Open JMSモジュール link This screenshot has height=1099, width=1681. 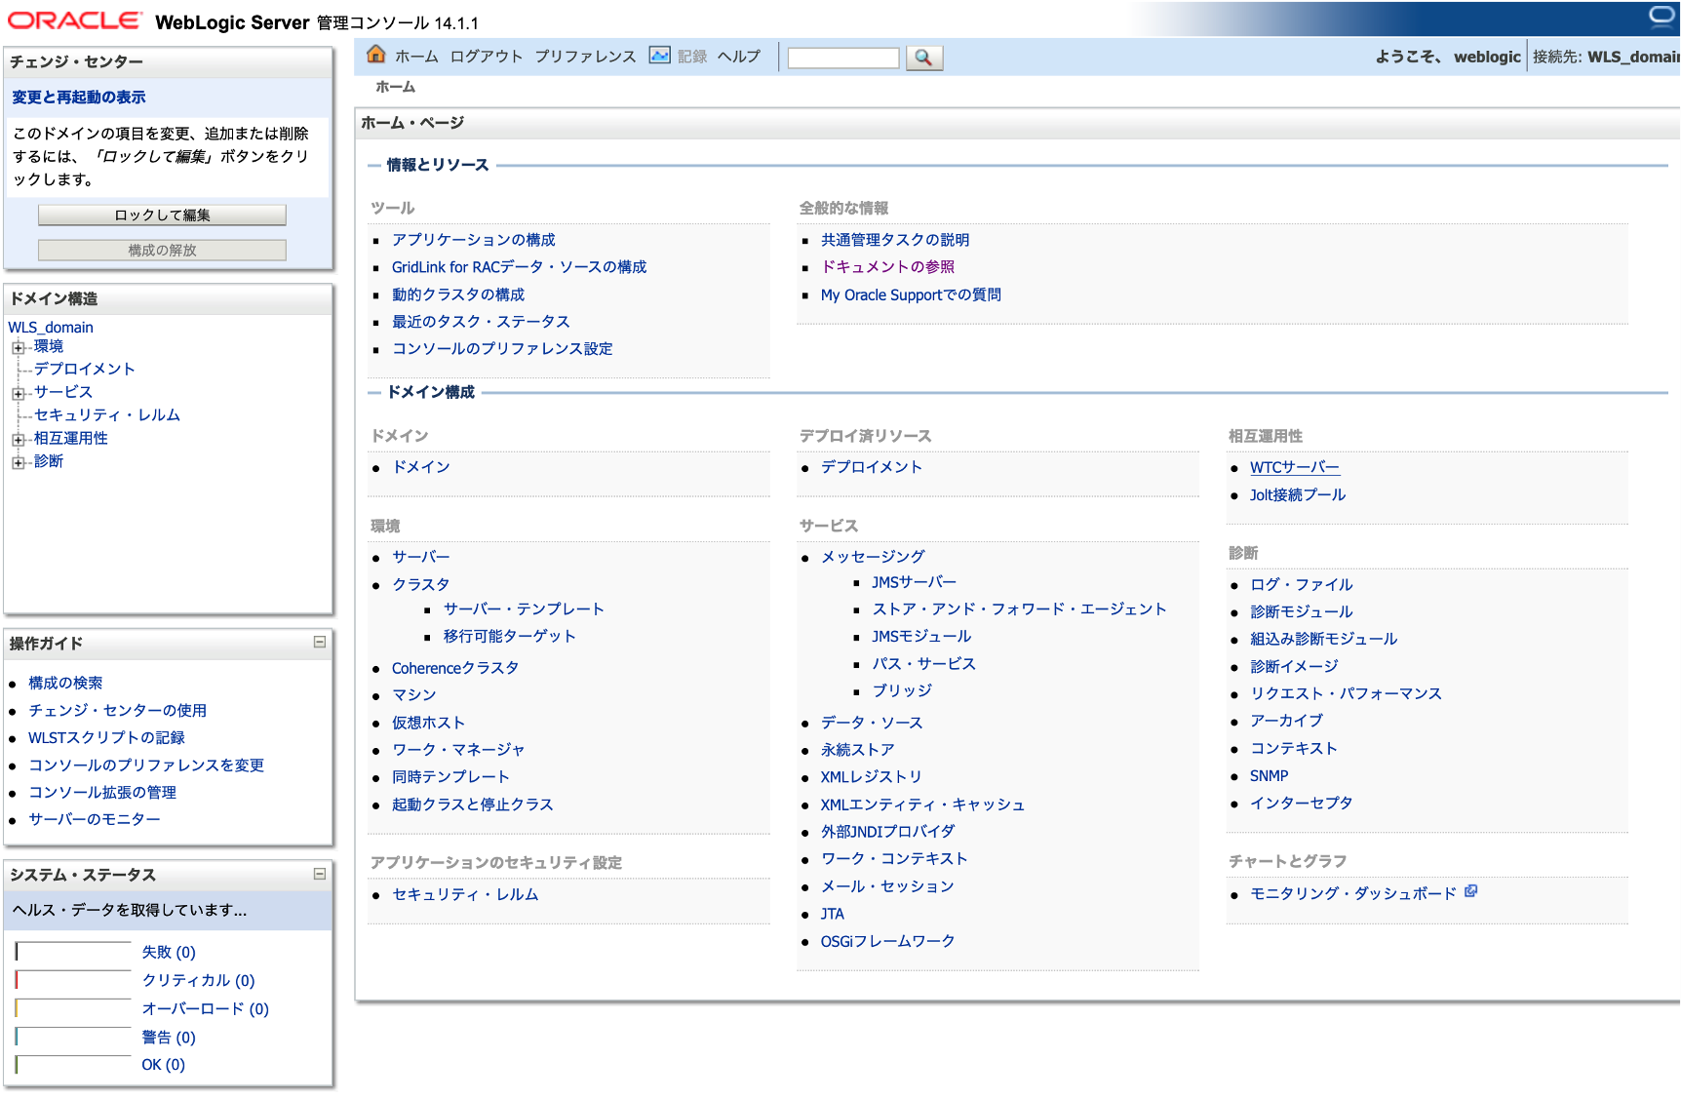[x=921, y=636]
